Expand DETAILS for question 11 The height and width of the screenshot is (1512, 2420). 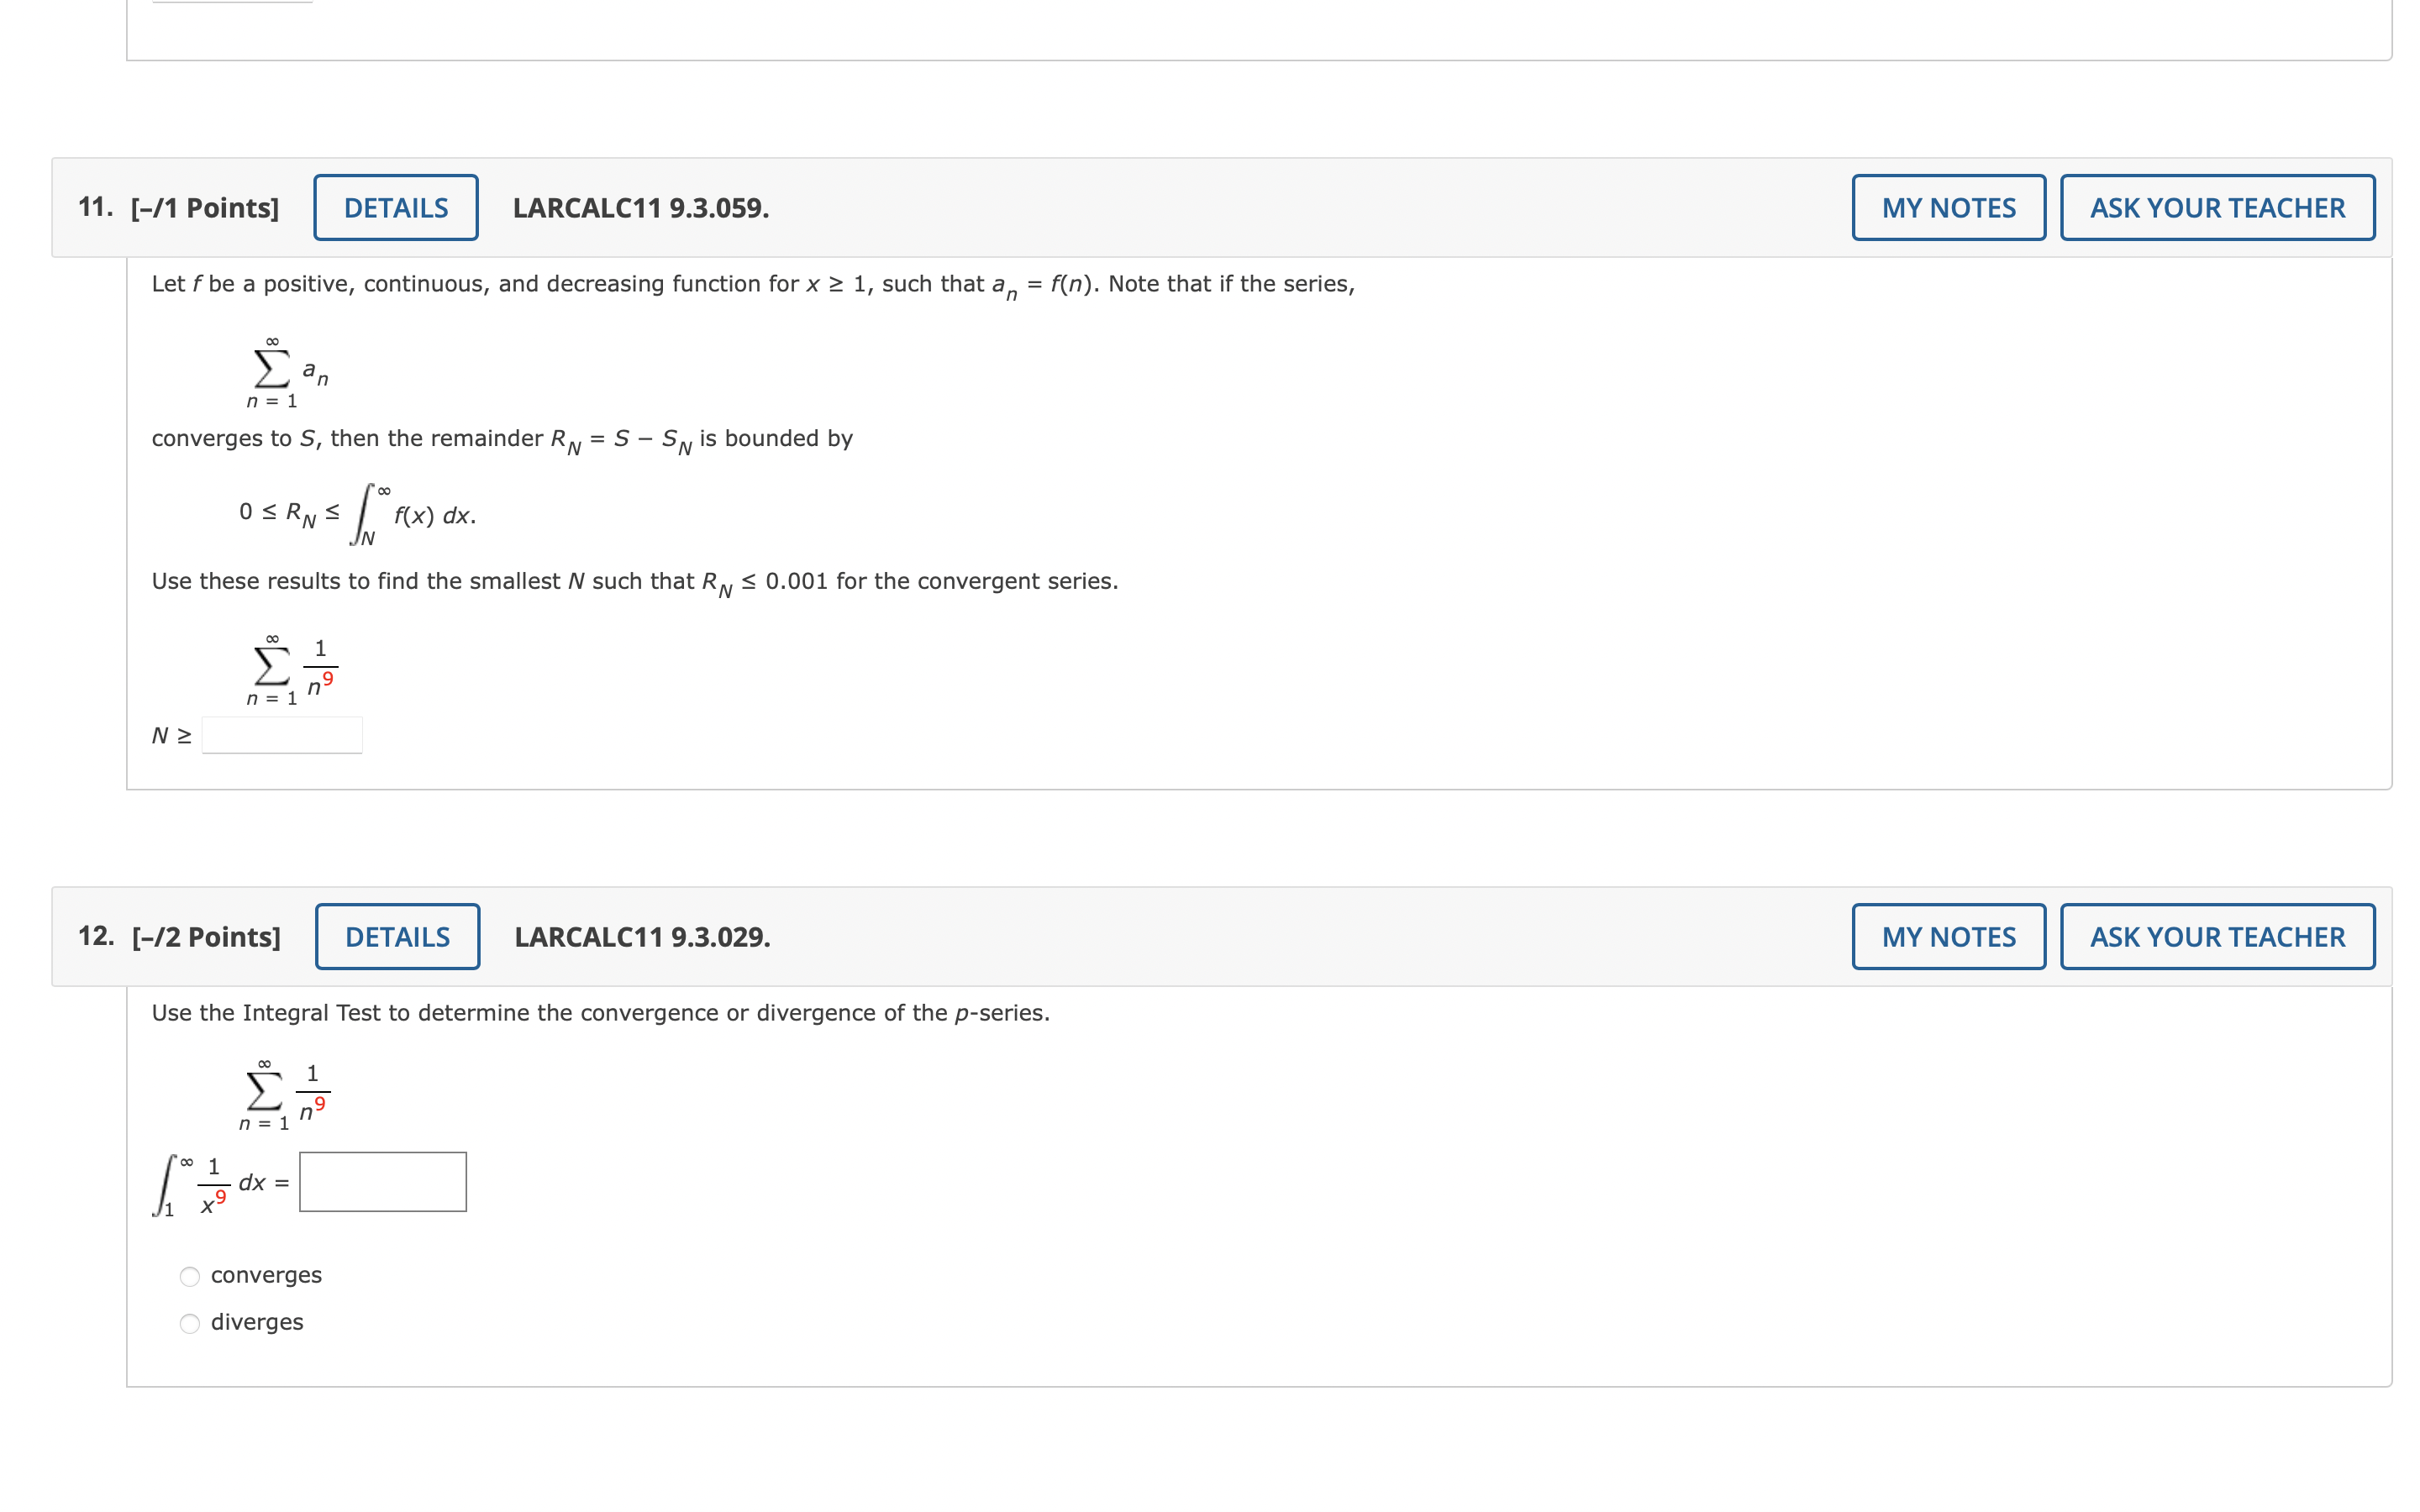[395, 208]
